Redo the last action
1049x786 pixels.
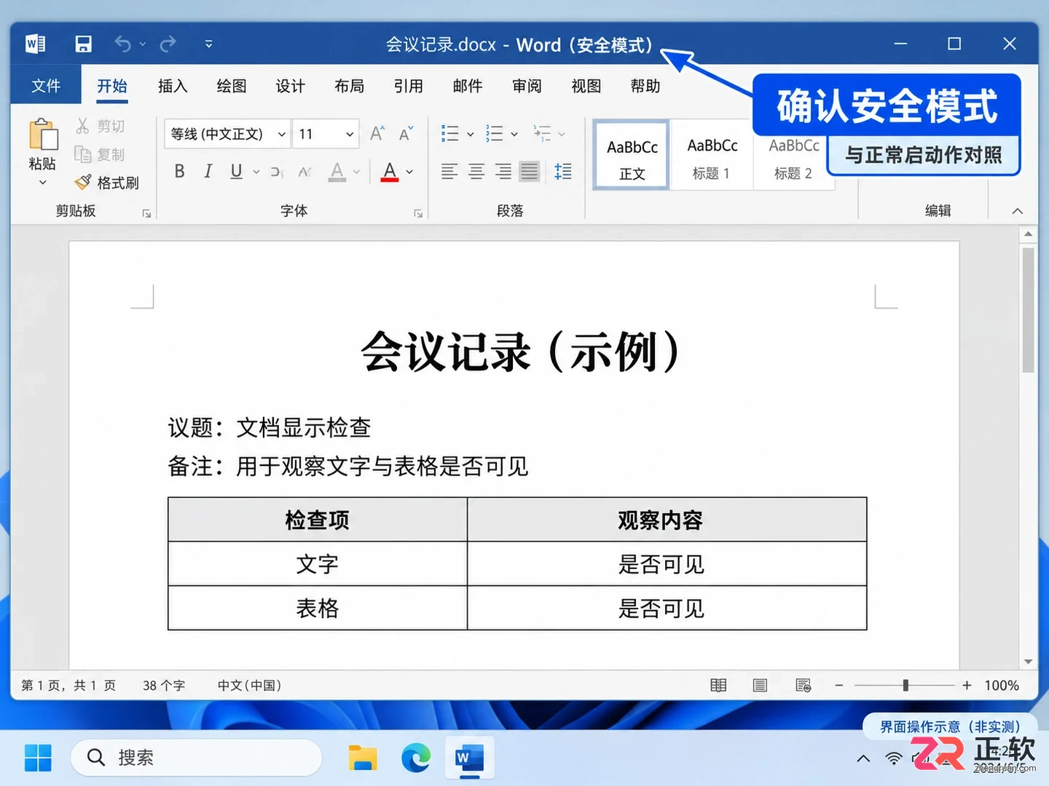168,44
